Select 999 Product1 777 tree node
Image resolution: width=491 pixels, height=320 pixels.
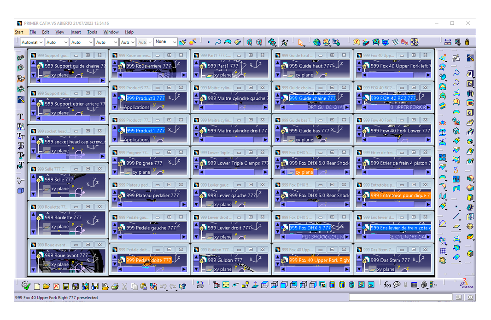[x=145, y=131]
